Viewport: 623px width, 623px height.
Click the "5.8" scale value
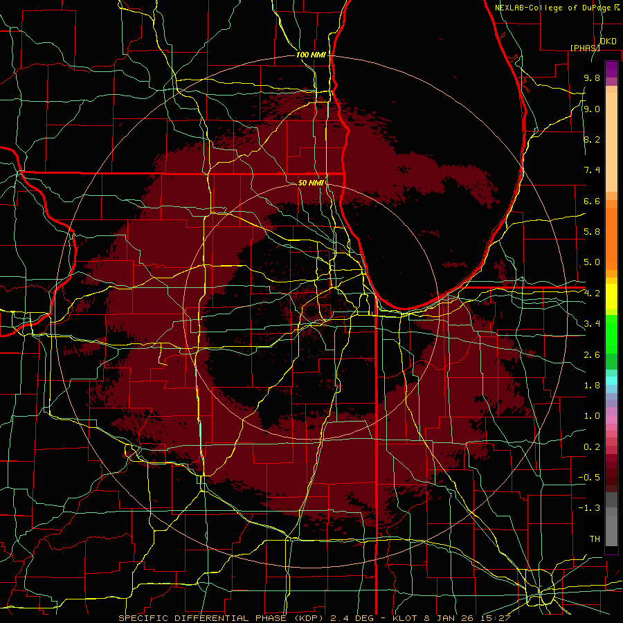(x=592, y=232)
